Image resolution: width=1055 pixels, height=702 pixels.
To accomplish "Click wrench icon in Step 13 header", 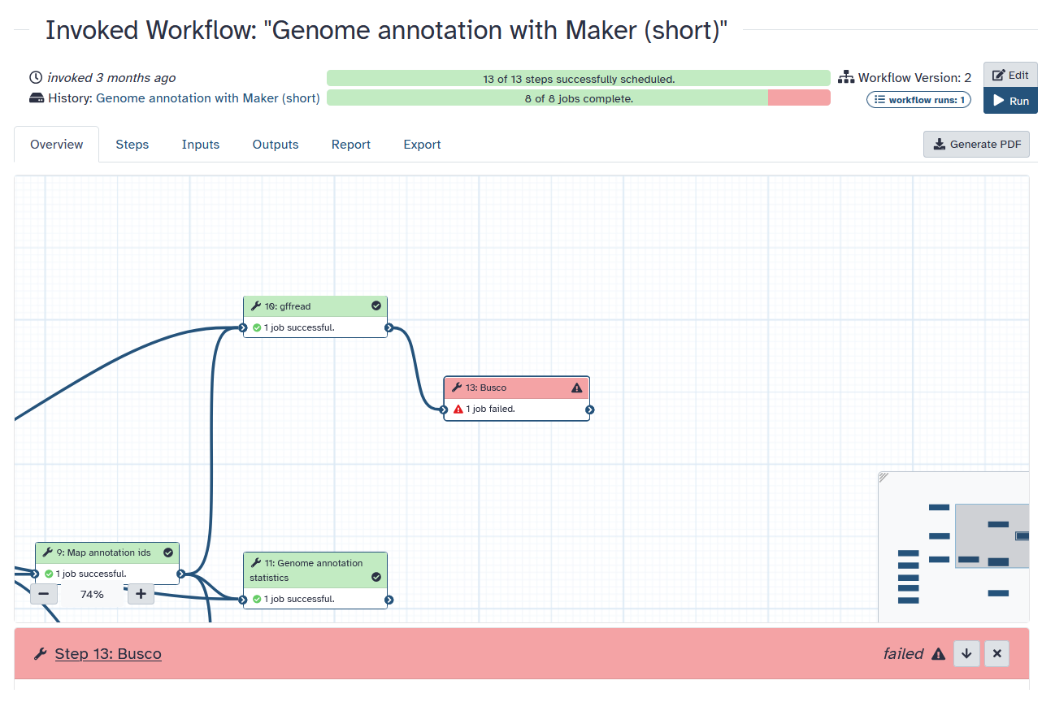I will click(x=40, y=654).
